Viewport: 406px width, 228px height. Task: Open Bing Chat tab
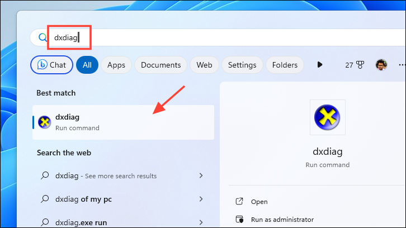[52, 65]
